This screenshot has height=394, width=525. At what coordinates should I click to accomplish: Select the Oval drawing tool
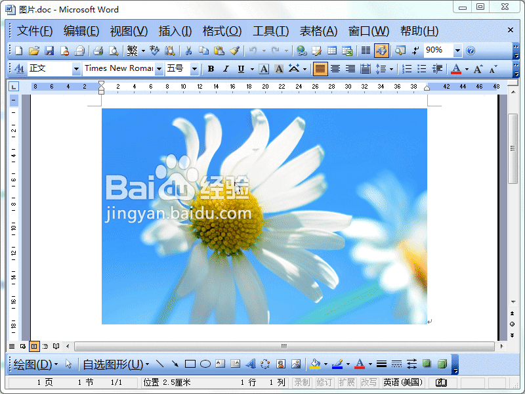click(205, 364)
